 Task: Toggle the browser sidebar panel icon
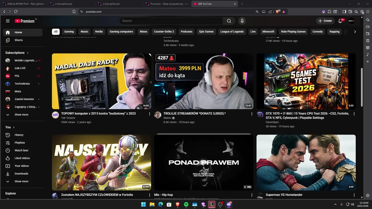[x=344, y=12]
